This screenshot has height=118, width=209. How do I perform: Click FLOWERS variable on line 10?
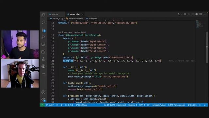click(x=62, y=23)
